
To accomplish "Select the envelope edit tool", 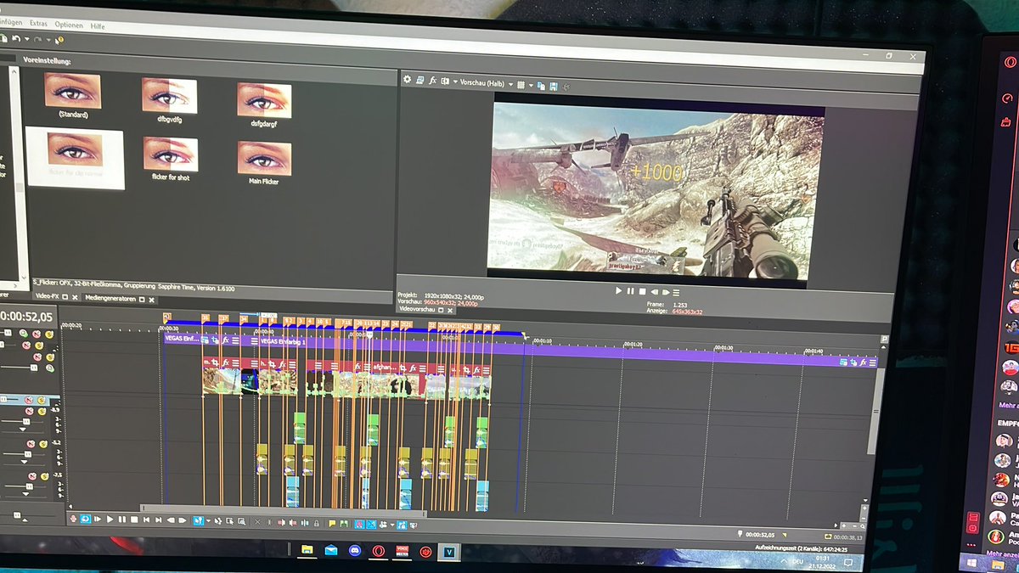I will pos(217,520).
